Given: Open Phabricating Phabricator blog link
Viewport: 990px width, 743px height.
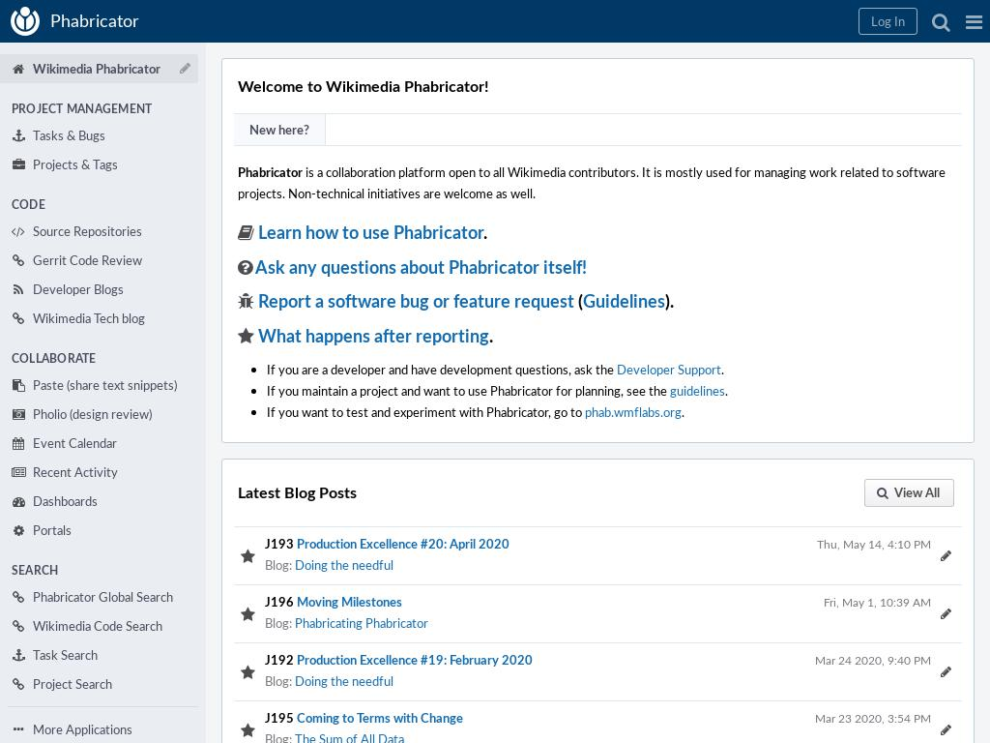Looking at the screenshot, I should click(x=362, y=624).
